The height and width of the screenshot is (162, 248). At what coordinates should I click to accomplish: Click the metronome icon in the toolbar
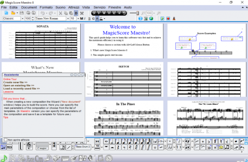pyautogui.click(x=174, y=19)
